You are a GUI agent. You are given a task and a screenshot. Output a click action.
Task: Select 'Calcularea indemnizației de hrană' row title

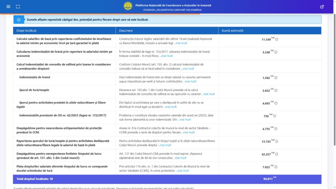pyautogui.click(x=64, y=54)
